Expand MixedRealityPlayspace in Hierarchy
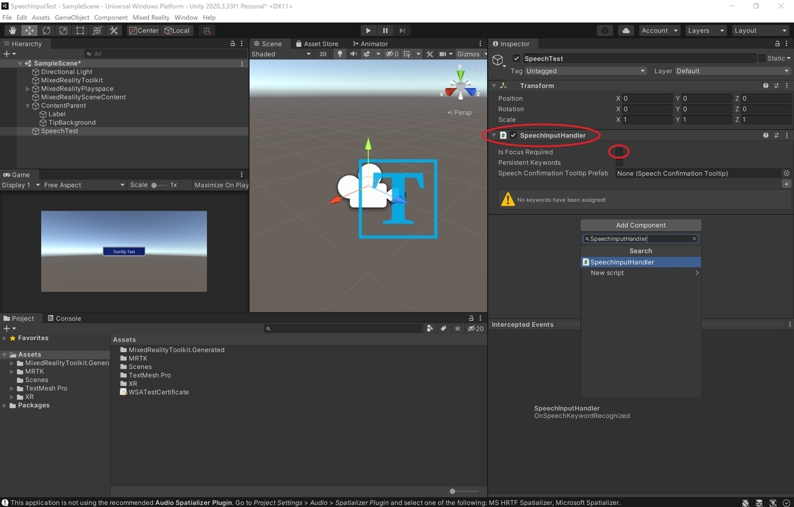The height and width of the screenshot is (507, 794). pyautogui.click(x=28, y=89)
